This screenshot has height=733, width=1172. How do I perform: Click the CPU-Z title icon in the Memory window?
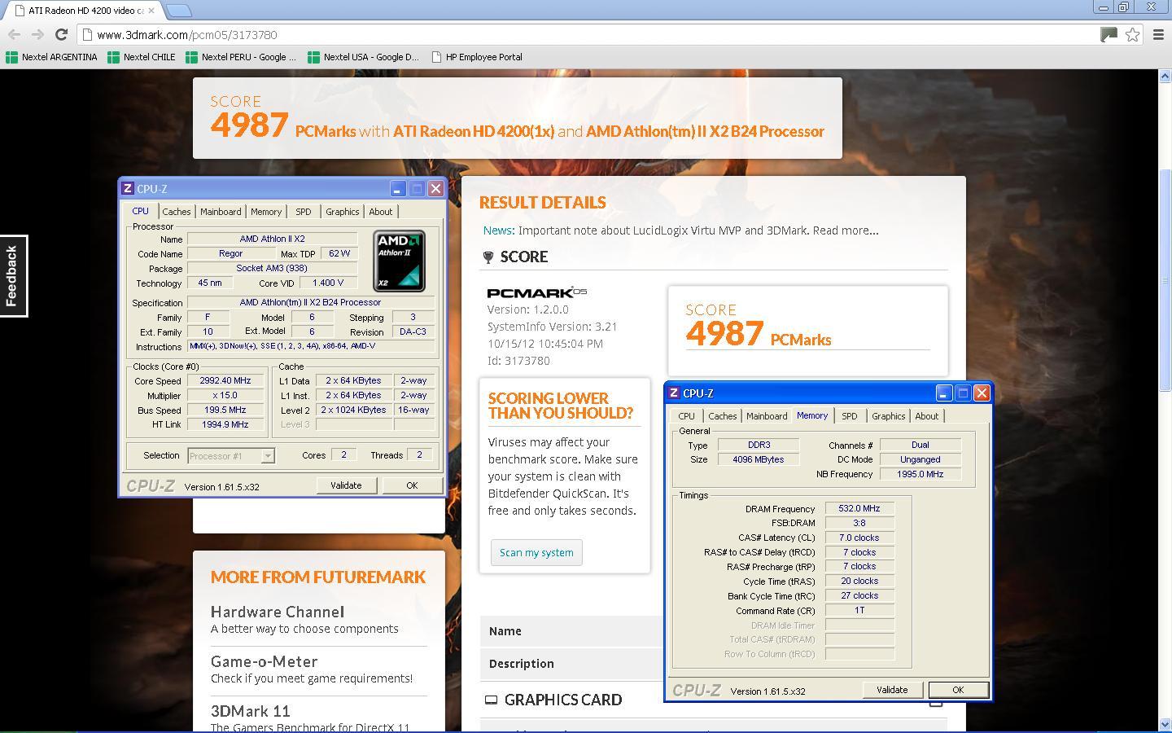tap(673, 393)
